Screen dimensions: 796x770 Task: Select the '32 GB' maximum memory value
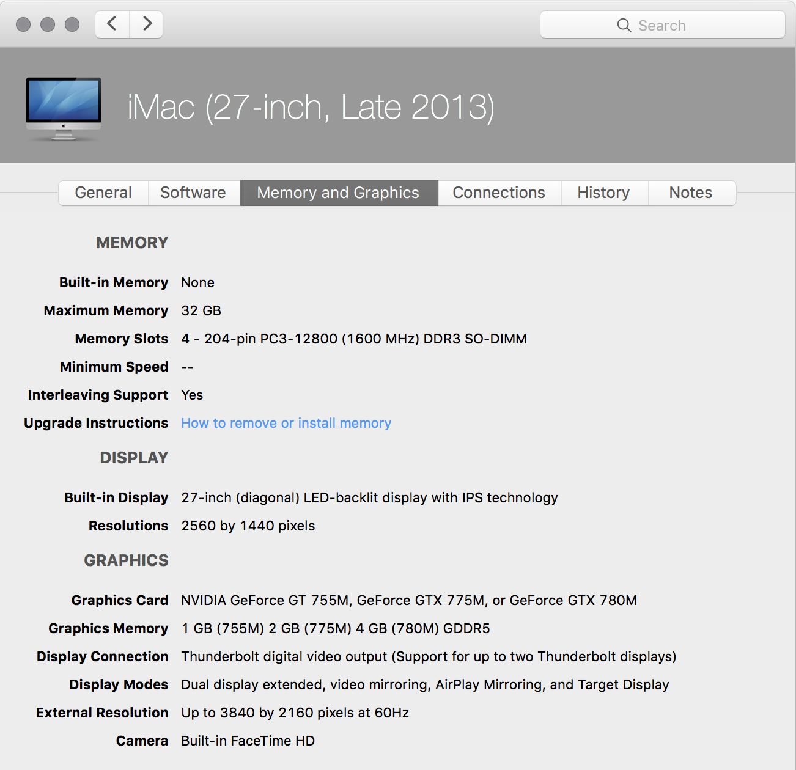pyautogui.click(x=201, y=310)
